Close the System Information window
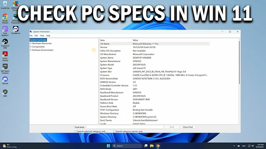 238,32
